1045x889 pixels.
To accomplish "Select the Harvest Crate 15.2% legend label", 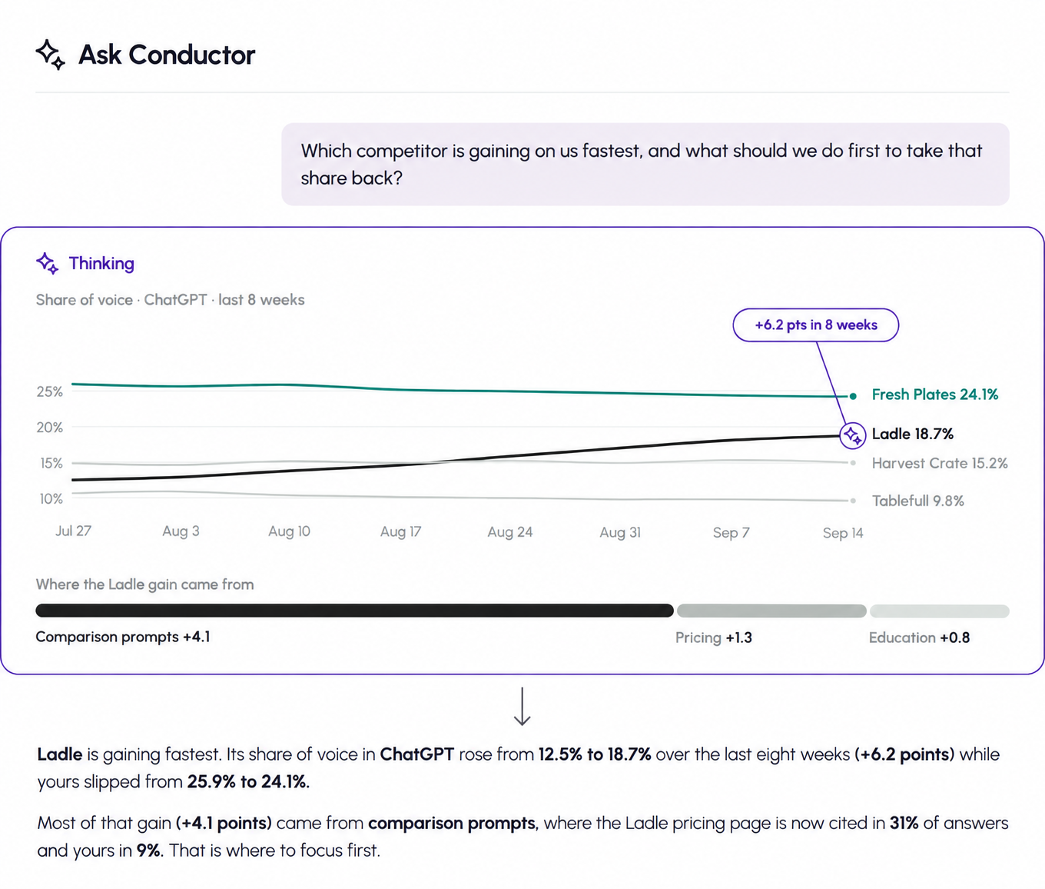I will point(940,463).
